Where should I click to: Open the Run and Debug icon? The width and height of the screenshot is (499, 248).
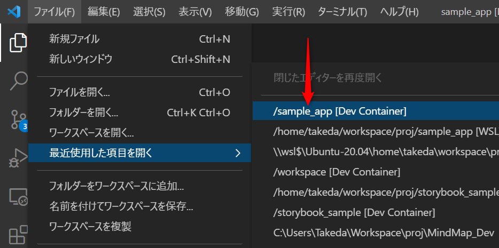pyautogui.click(x=18, y=158)
